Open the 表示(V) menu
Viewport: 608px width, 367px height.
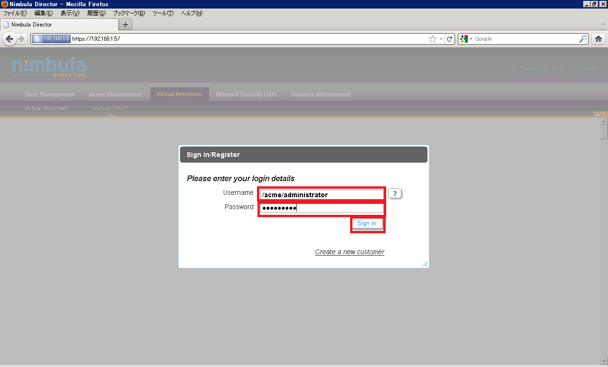[x=70, y=13]
